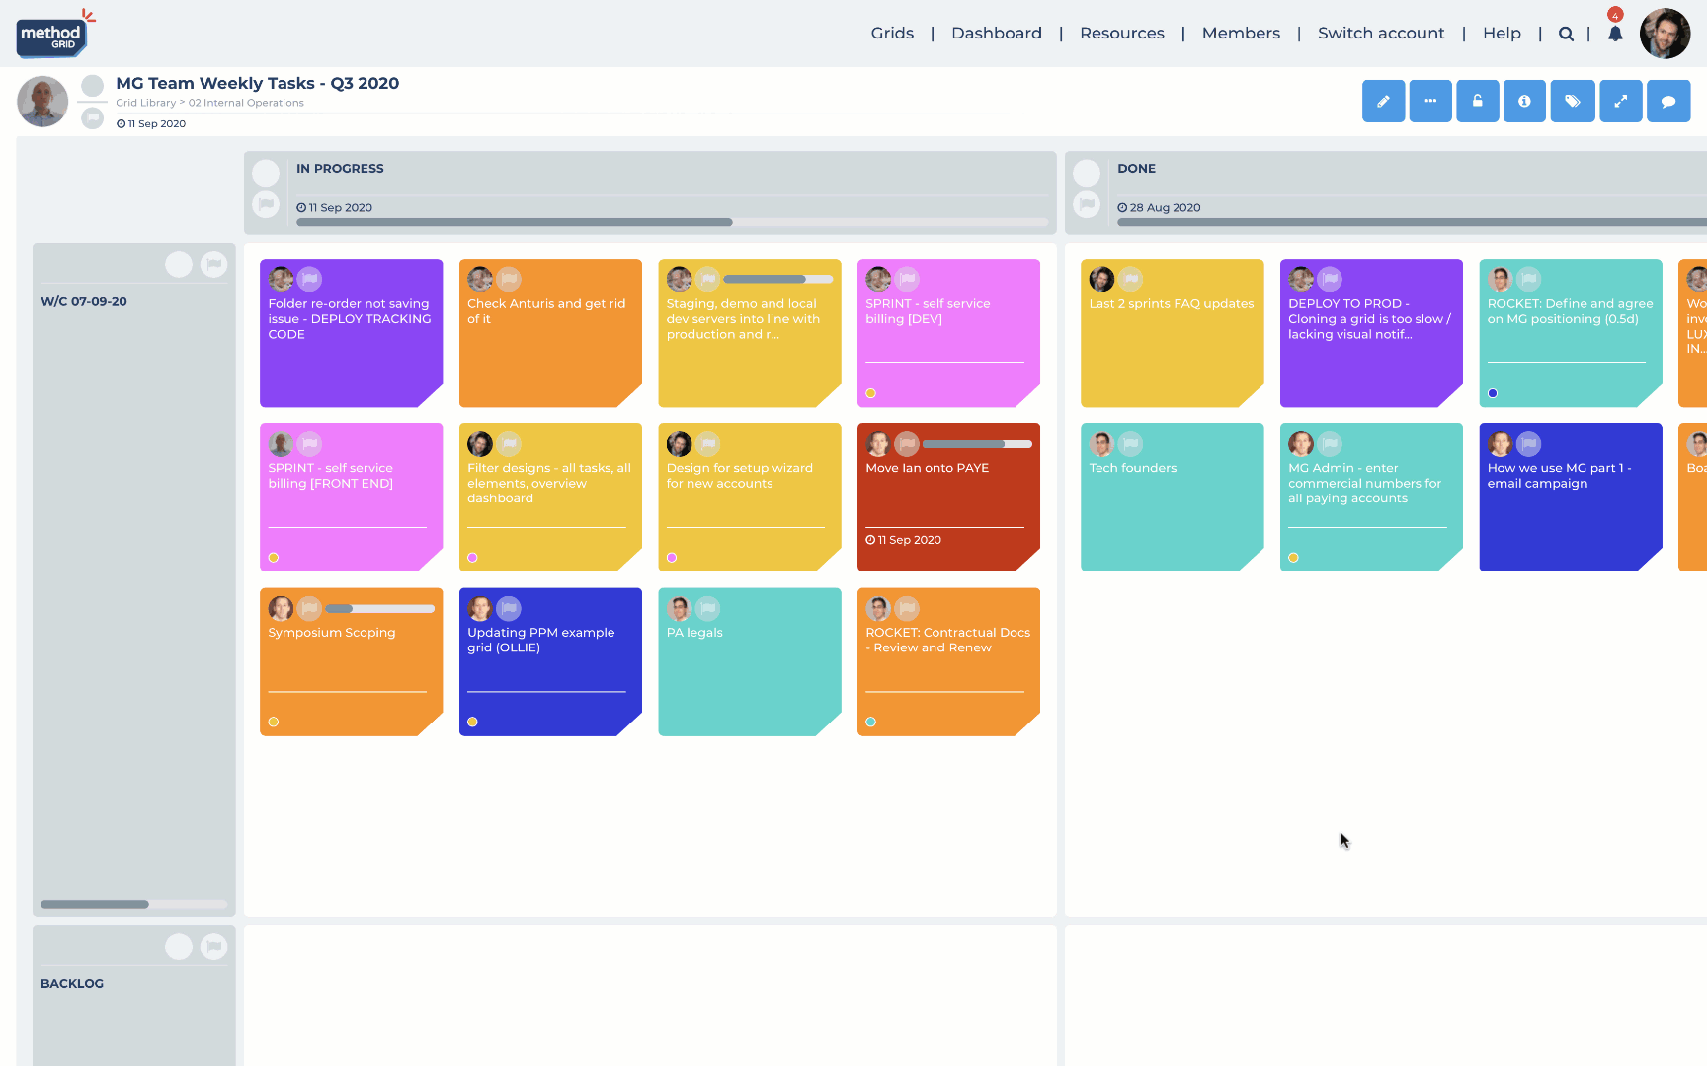Click the assignee avatar on Move Ian onto PAYE
This screenshot has width=1707, height=1066.
878,443
